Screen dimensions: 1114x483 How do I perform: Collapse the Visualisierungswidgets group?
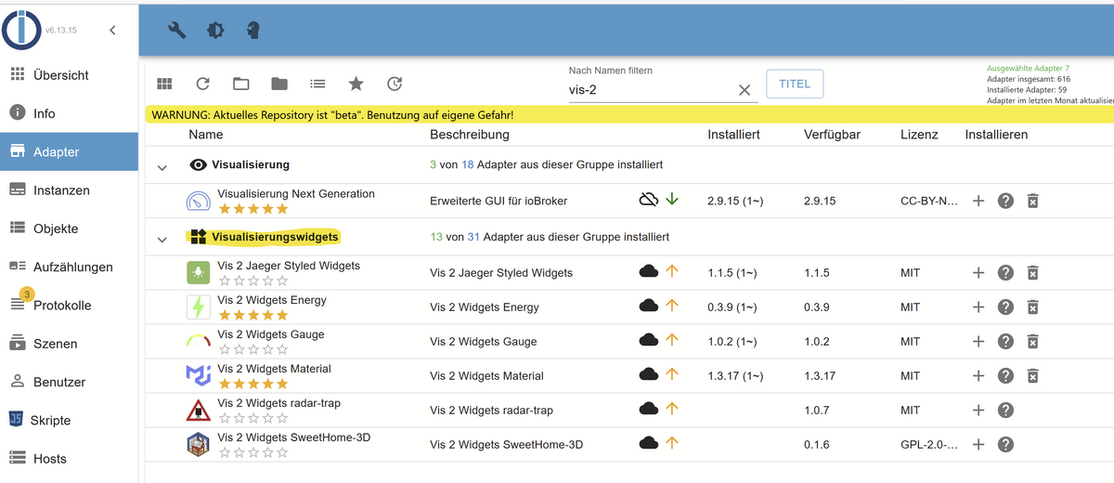click(x=162, y=239)
